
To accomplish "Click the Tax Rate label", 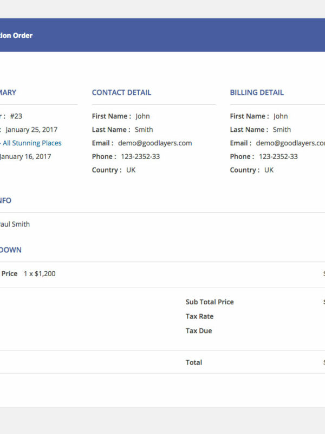I will [x=199, y=317].
